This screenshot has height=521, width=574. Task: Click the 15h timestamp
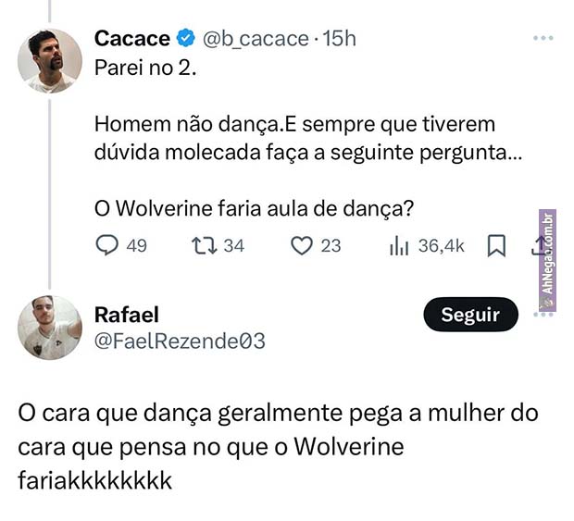click(337, 39)
